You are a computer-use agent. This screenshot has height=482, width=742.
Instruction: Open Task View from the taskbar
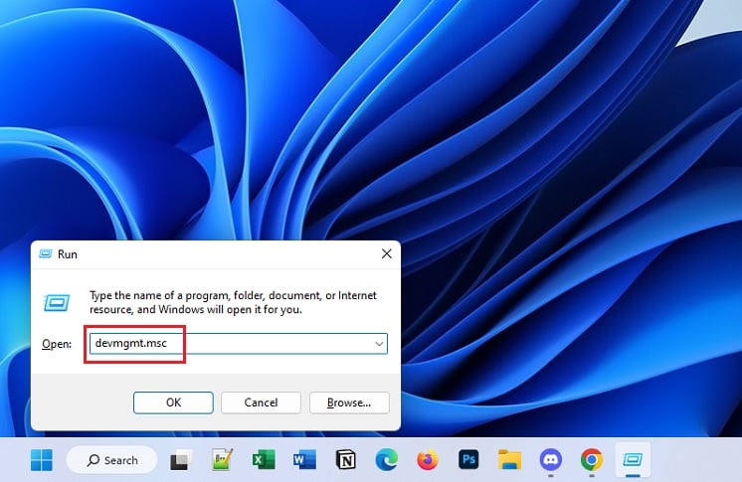tap(180, 460)
